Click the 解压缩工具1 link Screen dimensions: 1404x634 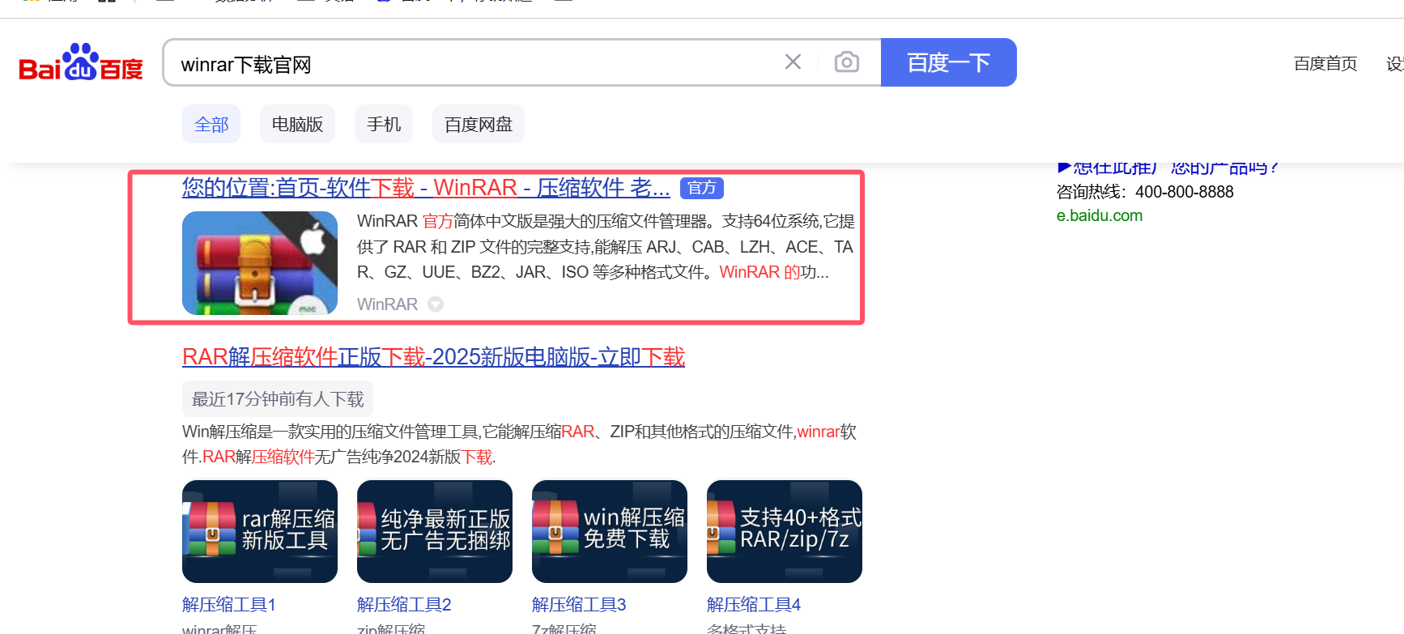pyautogui.click(x=229, y=605)
